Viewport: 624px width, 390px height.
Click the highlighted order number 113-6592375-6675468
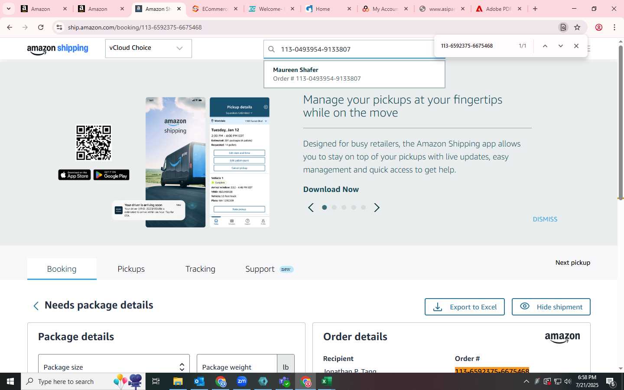492,370
